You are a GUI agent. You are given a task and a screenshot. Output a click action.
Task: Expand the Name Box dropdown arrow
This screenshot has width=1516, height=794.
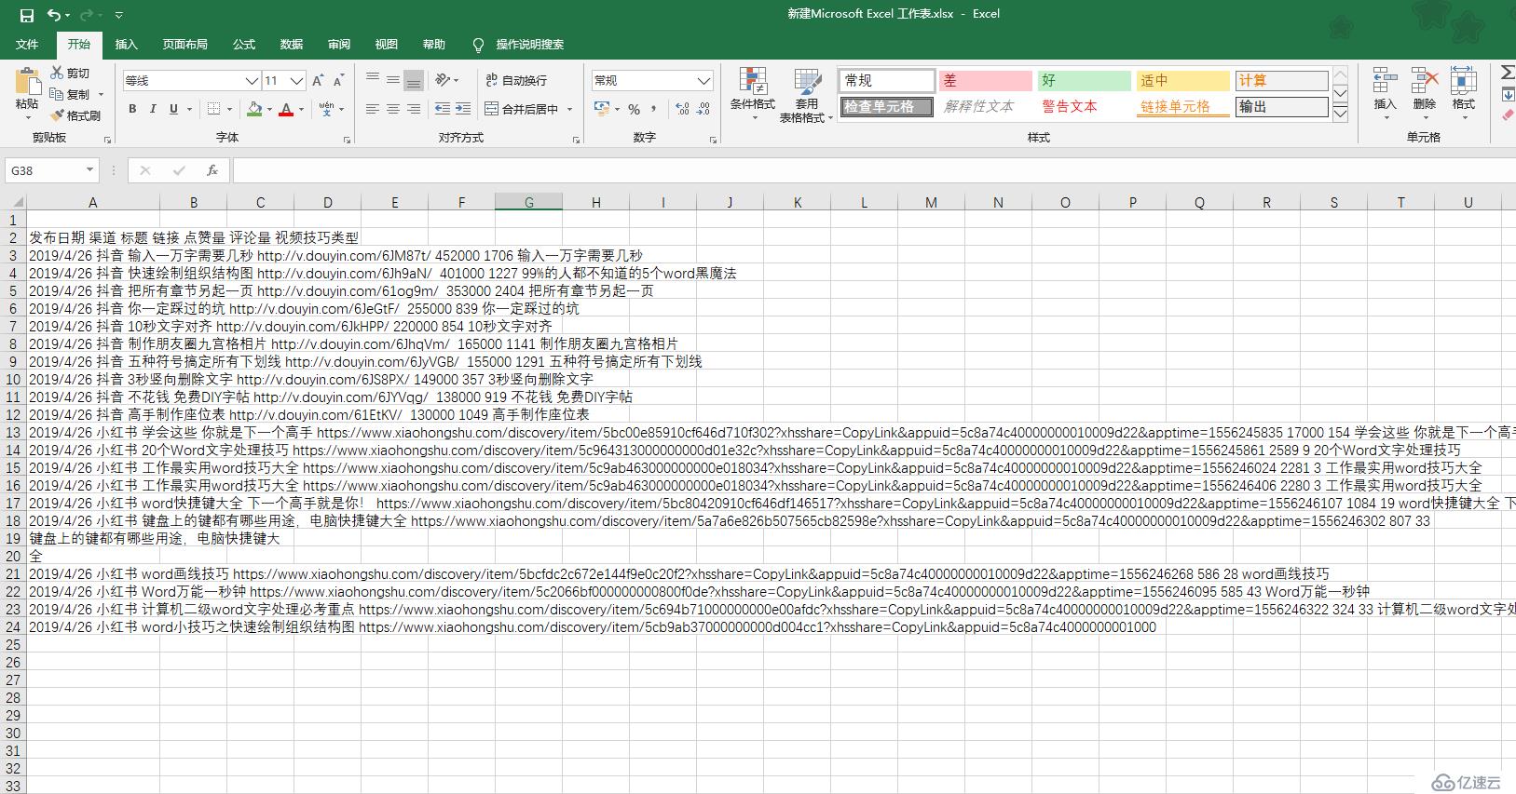[89, 170]
